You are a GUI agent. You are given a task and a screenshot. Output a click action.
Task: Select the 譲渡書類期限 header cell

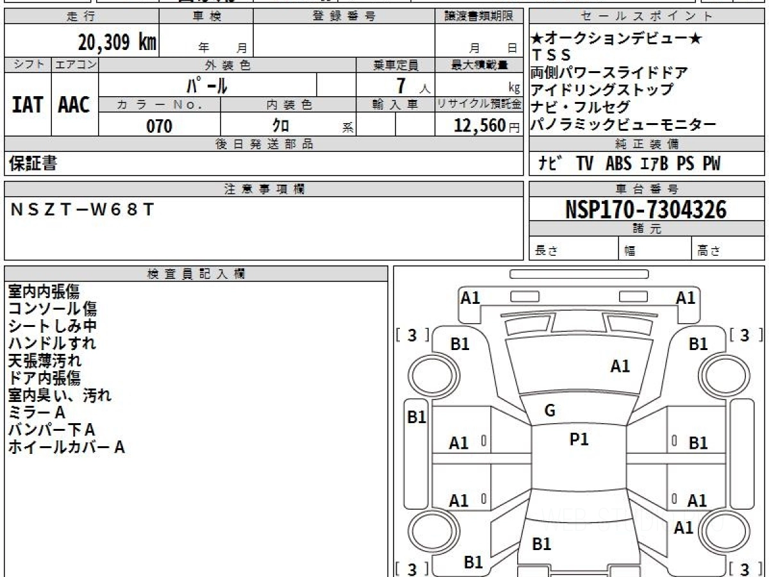pyautogui.click(x=479, y=17)
